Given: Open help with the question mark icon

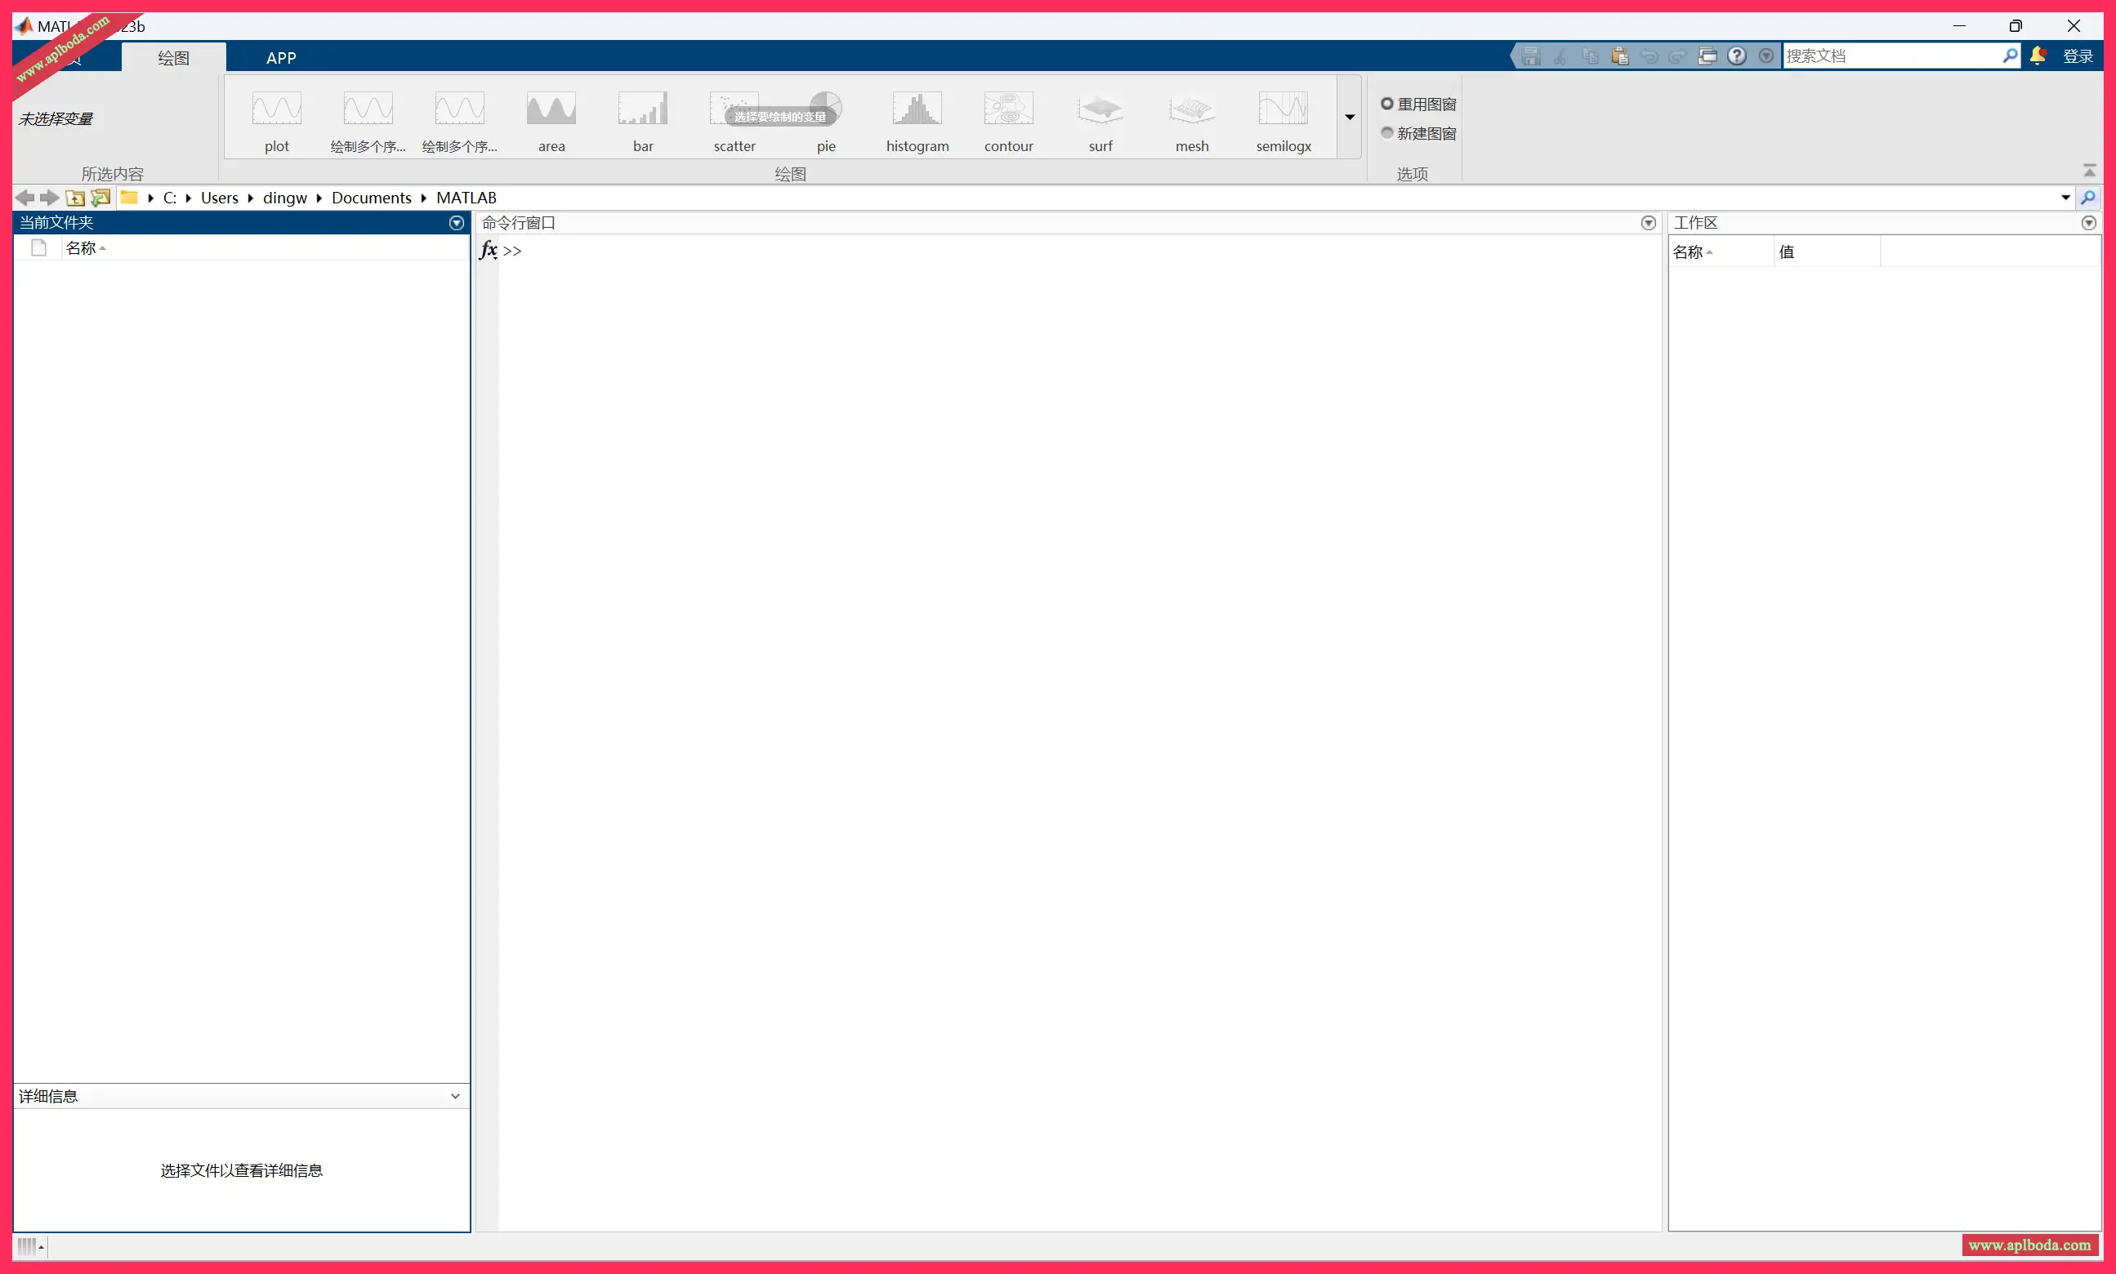Looking at the screenshot, I should pos(1736,56).
